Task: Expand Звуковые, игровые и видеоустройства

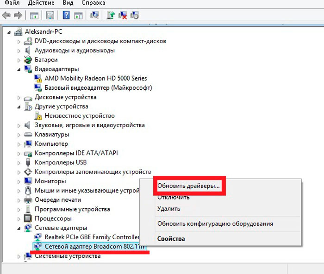Action: (19, 125)
